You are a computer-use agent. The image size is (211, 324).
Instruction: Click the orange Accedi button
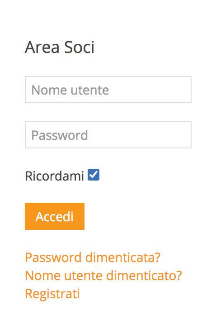tap(55, 216)
